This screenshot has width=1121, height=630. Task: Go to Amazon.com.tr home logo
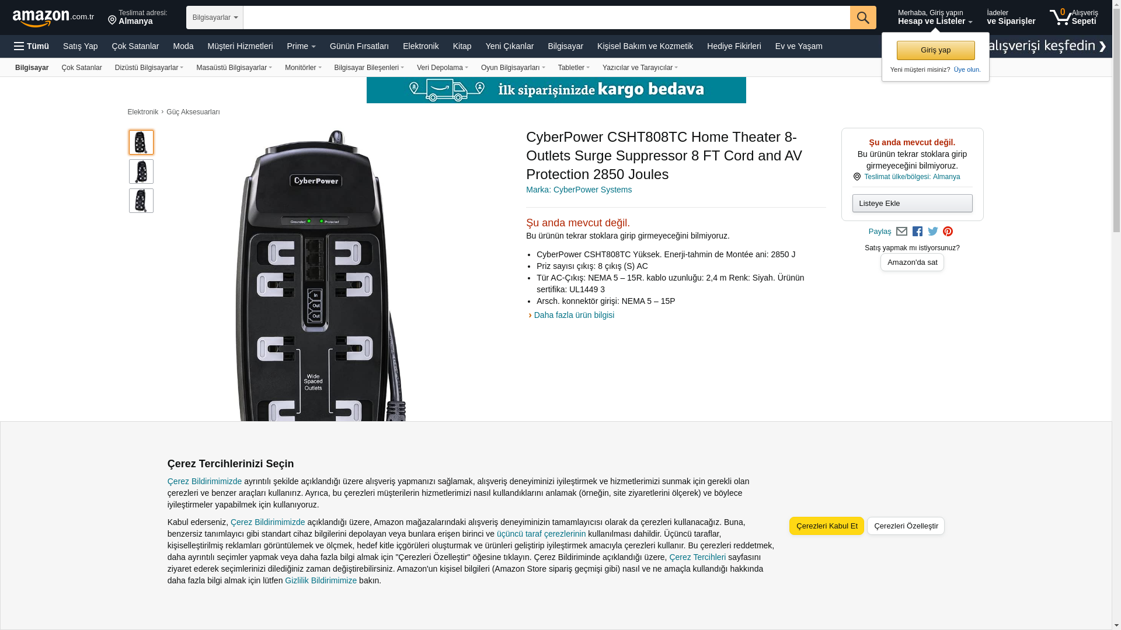(x=53, y=18)
